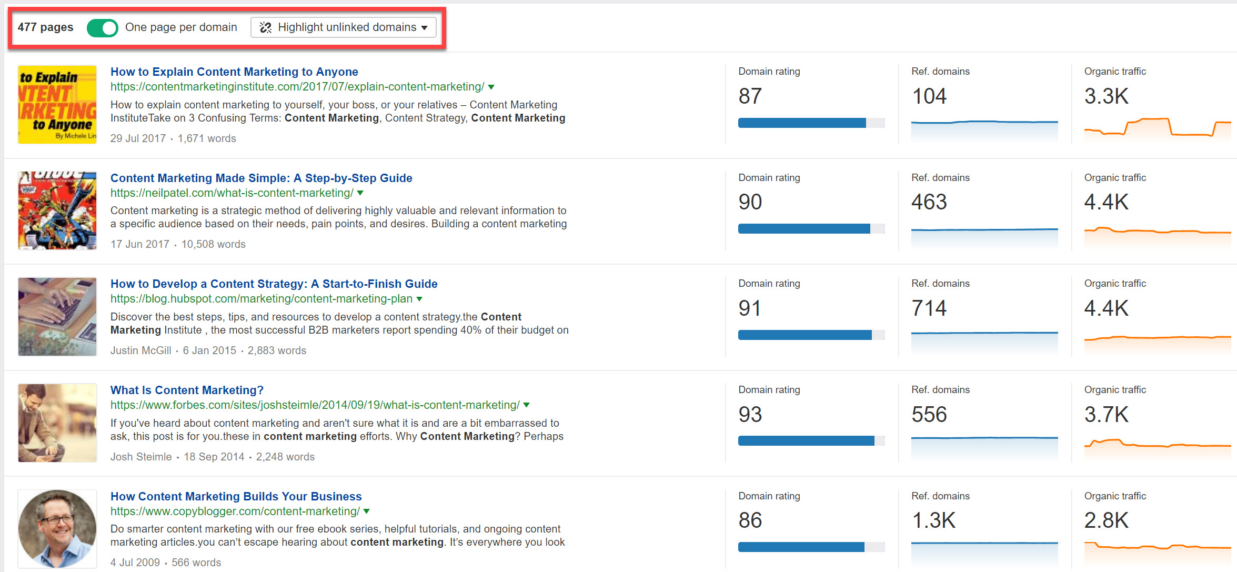This screenshot has height=572, width=1237.
Task: Expand the copyblogger.com URL dropdown arrow
Action: pyautogui.click(x=367, y=511)
